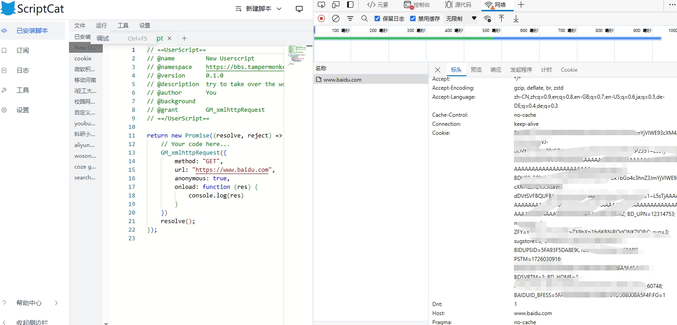This screenshot has width=677, height=325.
Task: Close the request details pane
Action: click(x=437, y=70)
